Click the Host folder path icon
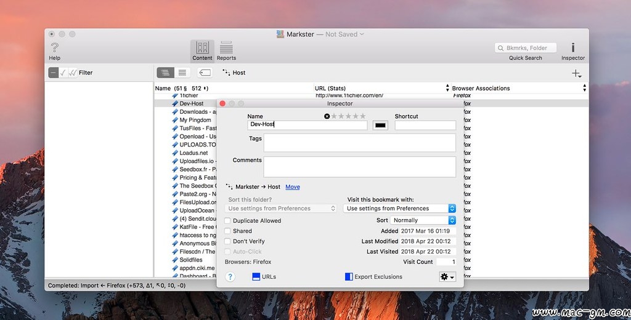 [226, 73]
